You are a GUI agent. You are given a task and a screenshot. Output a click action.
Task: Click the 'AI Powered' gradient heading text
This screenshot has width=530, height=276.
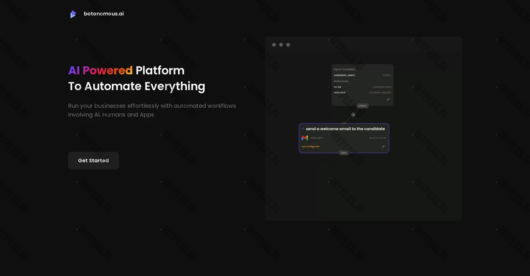[100, 70]
